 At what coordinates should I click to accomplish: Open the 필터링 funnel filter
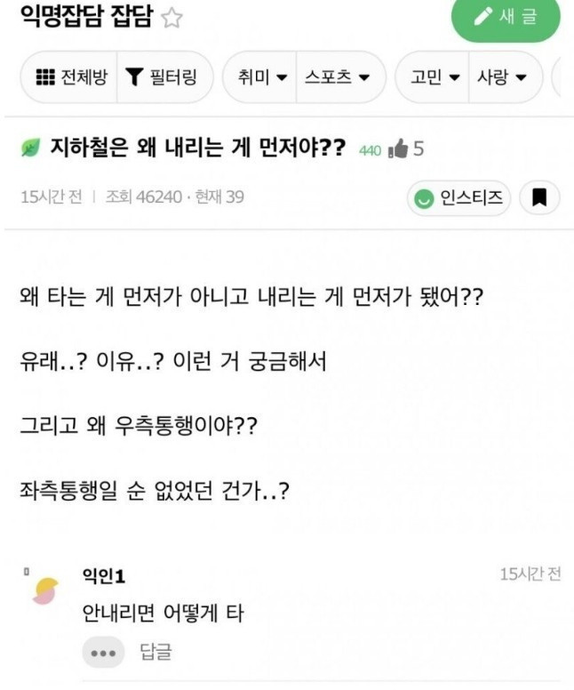(160, 76)
